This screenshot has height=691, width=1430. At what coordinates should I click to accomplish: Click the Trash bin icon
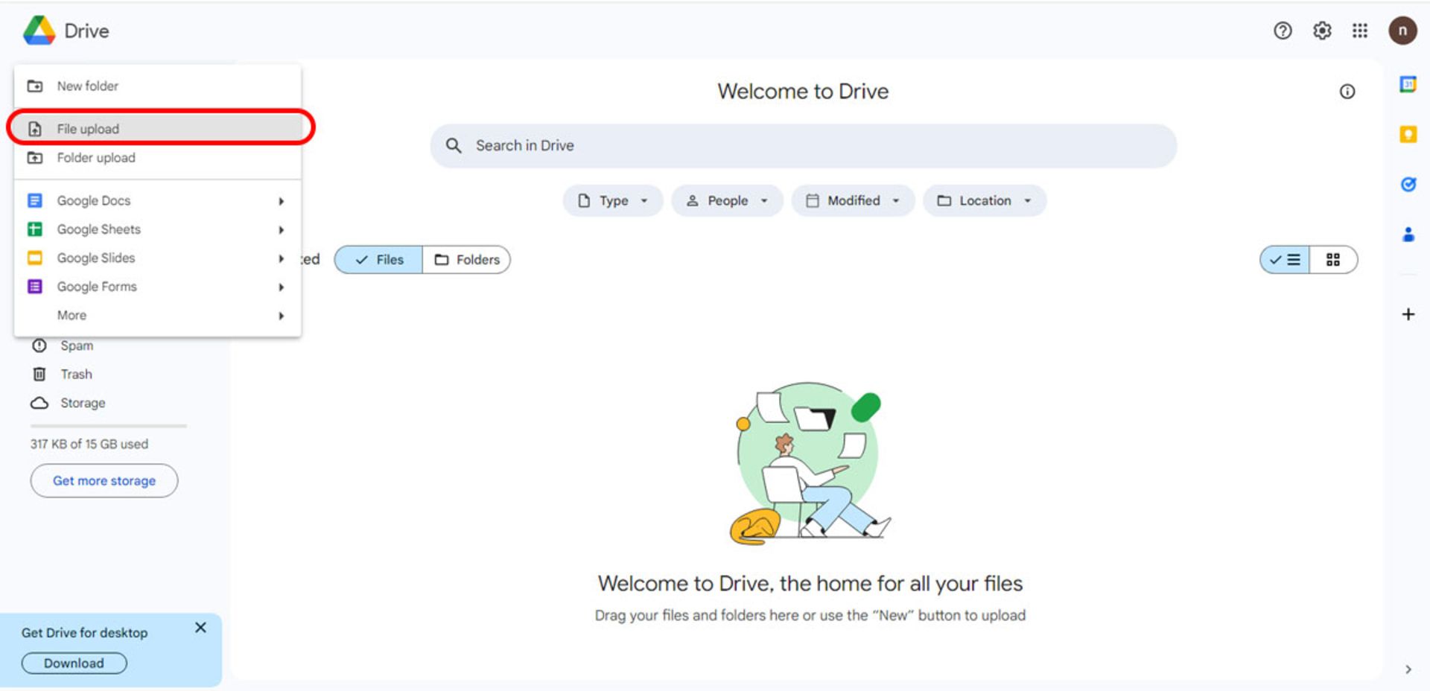(39, 374)
